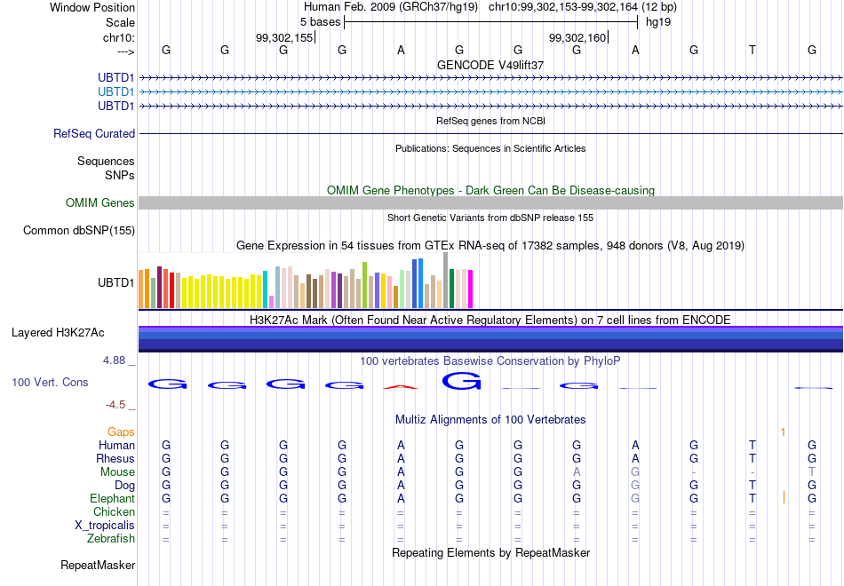The image size is (844, 586).
Task: Click the red A letter in conservation track
Action: pos(401,387)
